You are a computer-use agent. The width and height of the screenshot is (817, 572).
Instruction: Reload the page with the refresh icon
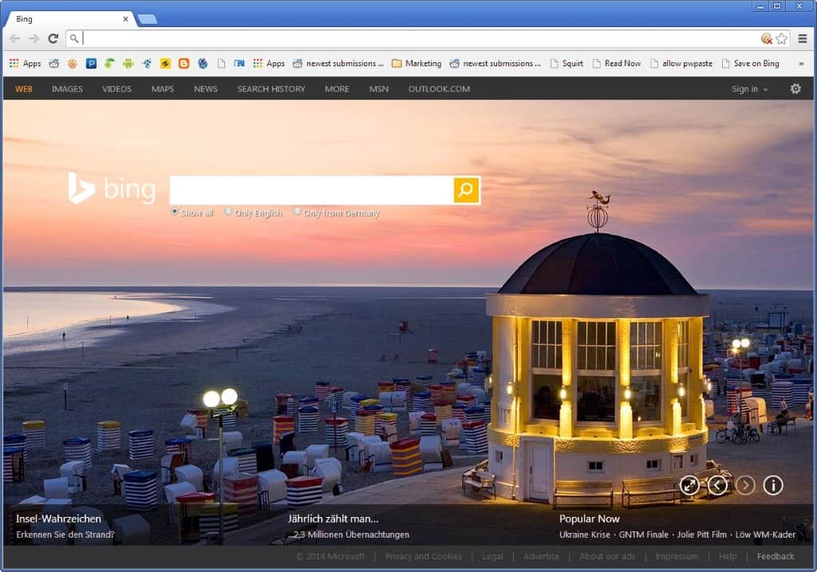pos(53,38)
